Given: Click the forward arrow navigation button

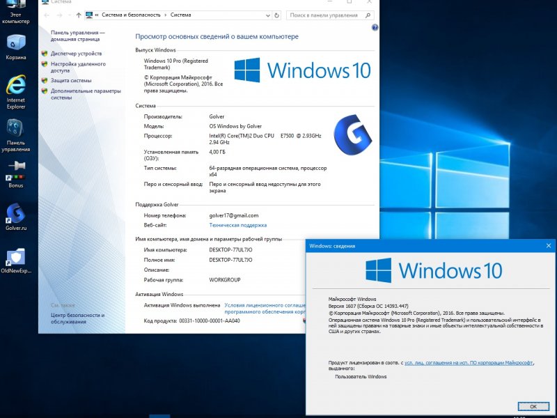Looking at the screenshot, I should click(59, 15).
